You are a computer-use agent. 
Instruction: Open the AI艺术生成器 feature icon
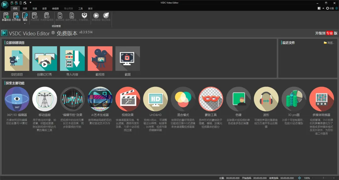pos(100,99)
